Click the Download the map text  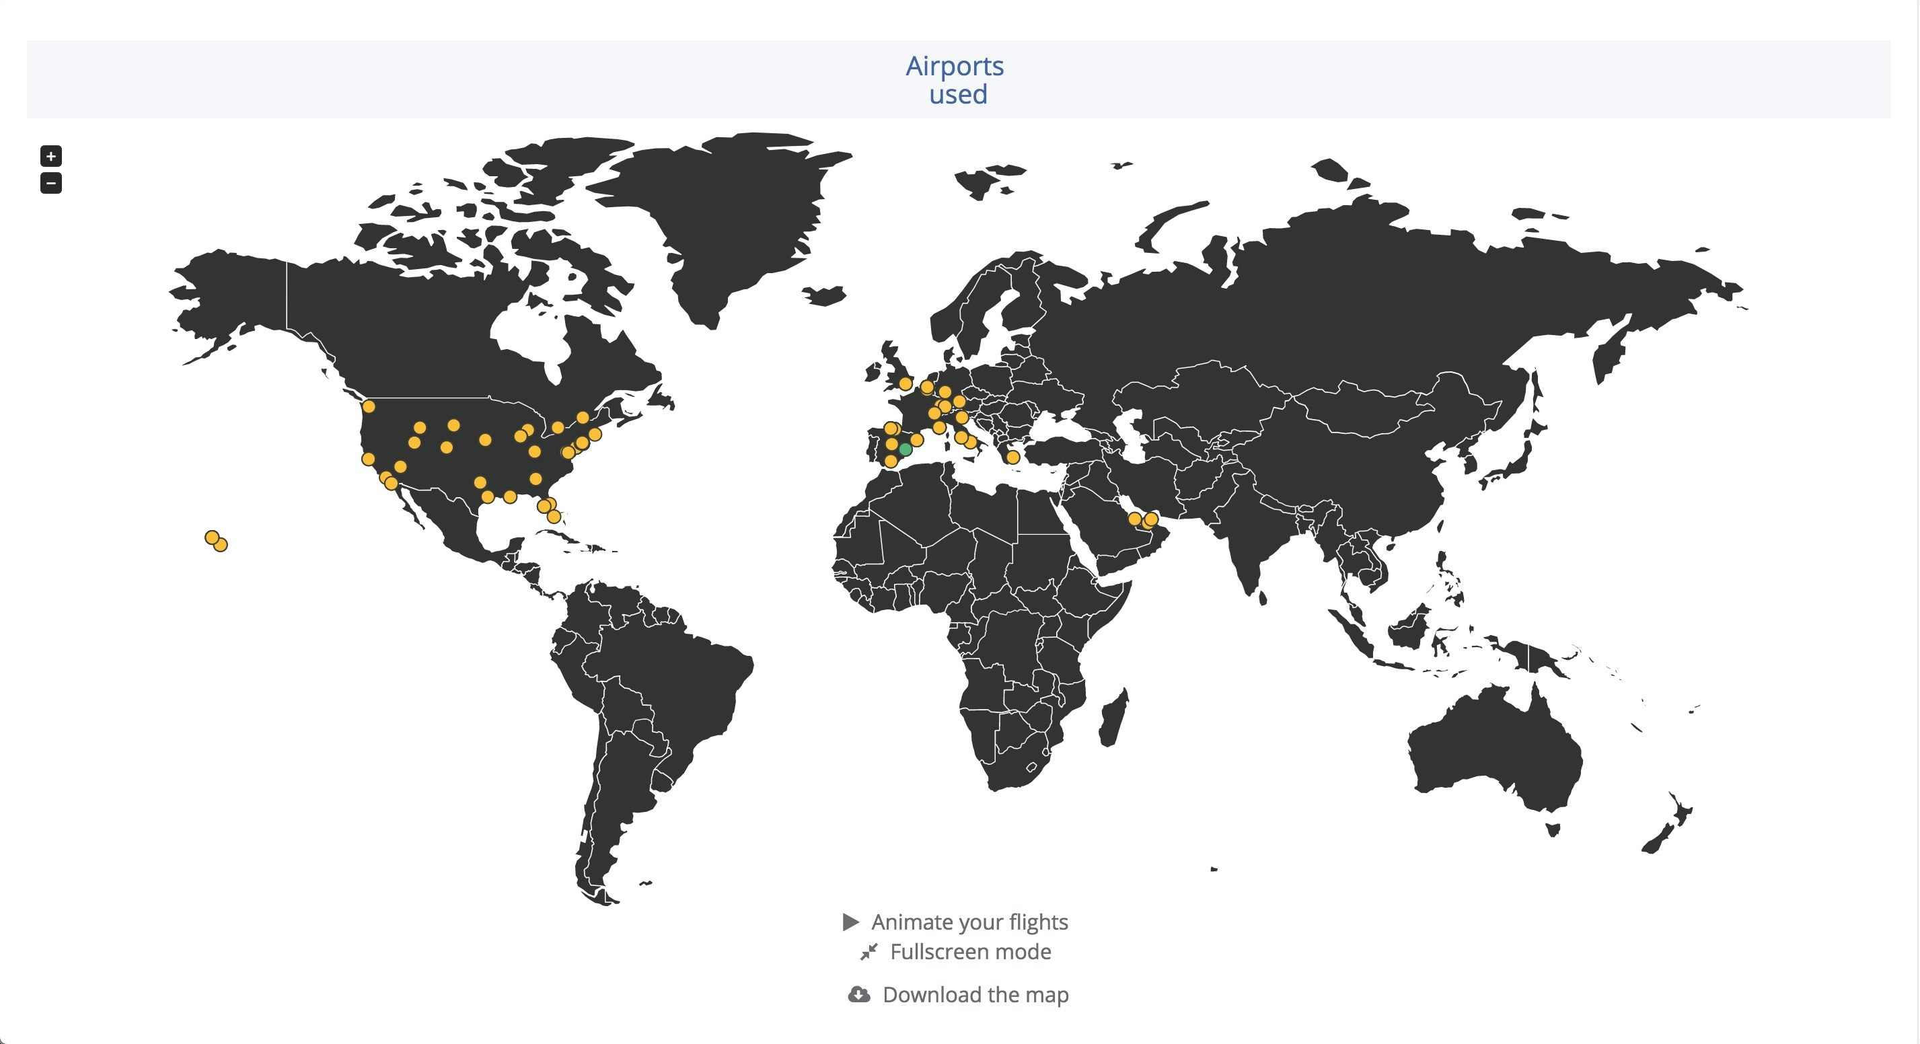(x=975, y=995)
